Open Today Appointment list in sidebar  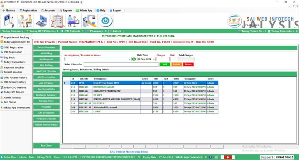(x=16, y=42)
